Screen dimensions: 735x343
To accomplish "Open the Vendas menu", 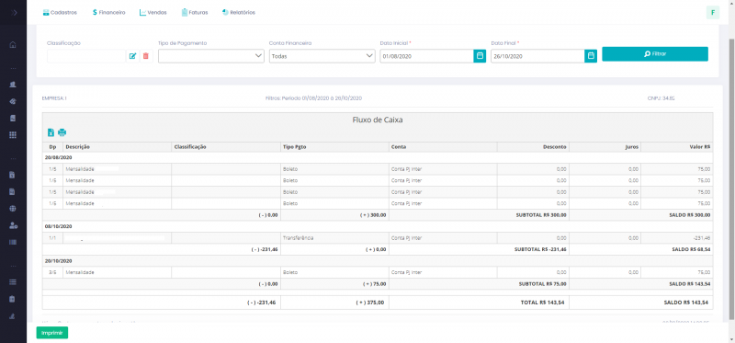I will pyautogui.click(x=153, y=13).
